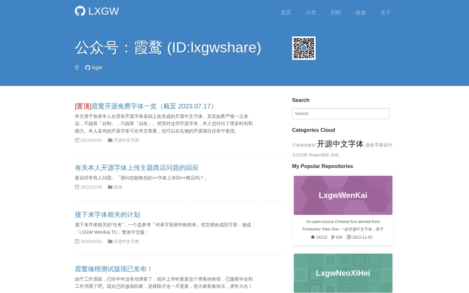Click the folder icon in the 2022/11/29 post meta
469x293 pixels.
coord(110,187)
